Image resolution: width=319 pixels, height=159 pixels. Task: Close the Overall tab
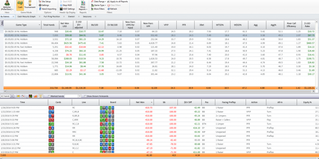79,17
